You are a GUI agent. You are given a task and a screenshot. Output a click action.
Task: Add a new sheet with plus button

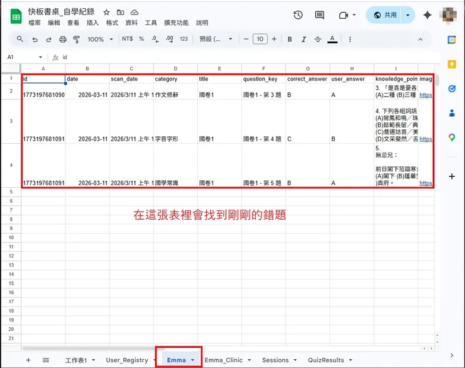coord(28,360)
